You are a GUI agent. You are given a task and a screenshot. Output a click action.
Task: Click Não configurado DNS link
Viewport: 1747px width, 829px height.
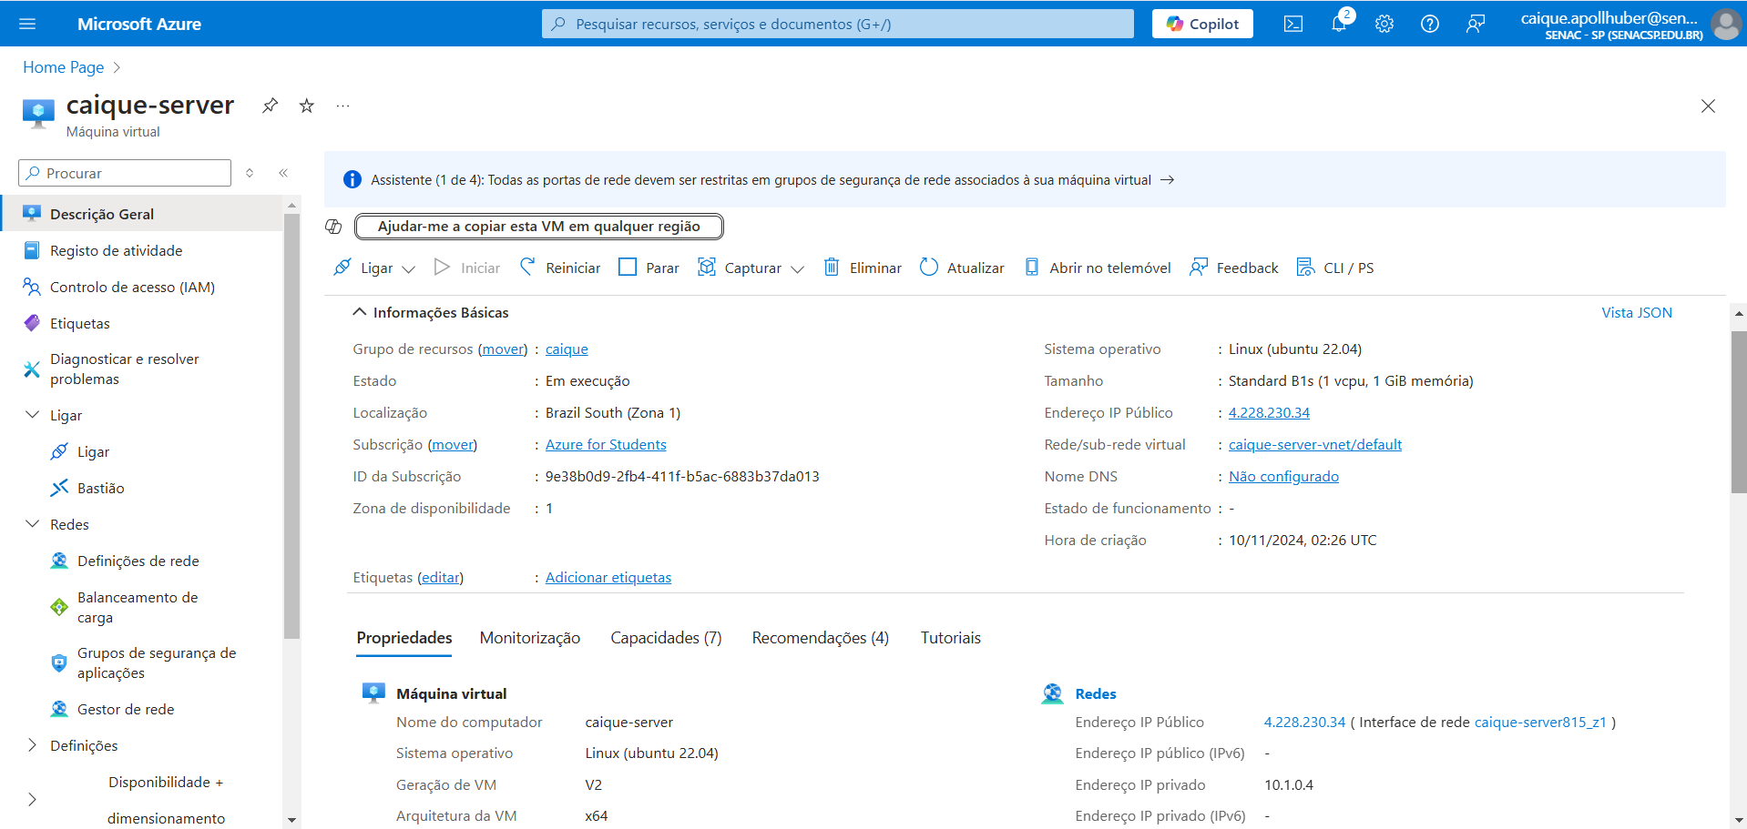pyautogui.click(x=1283, y=477)
